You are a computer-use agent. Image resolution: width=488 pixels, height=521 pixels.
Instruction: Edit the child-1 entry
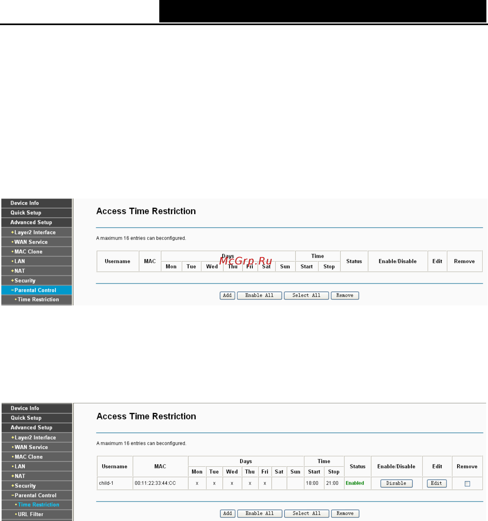click(x=437, y=483)
